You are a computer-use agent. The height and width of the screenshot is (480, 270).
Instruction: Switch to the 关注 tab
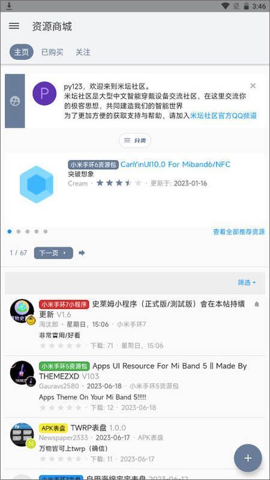pos(83,52)
